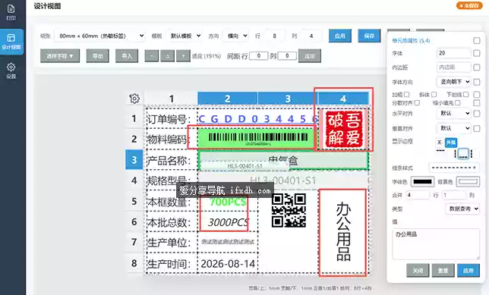This screenshot has height=295, width=489.
Task: Click the padding (内边距) input field
Action: pyautogui.click(x=454, y=67)
